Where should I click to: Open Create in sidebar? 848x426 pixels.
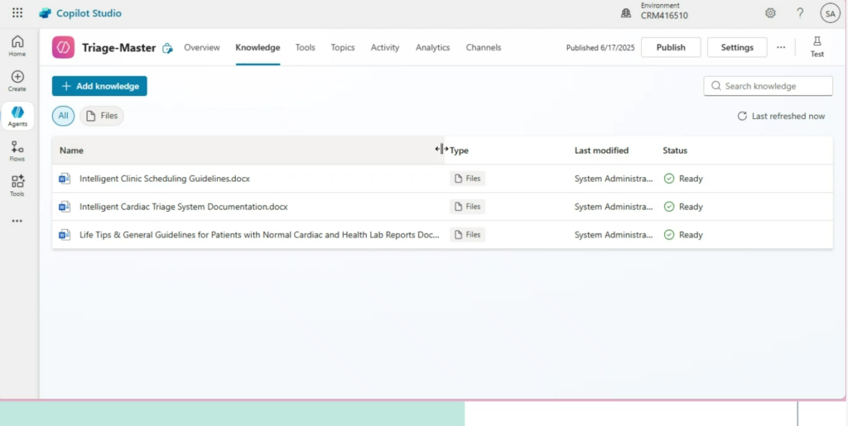(x=17, y=81)
